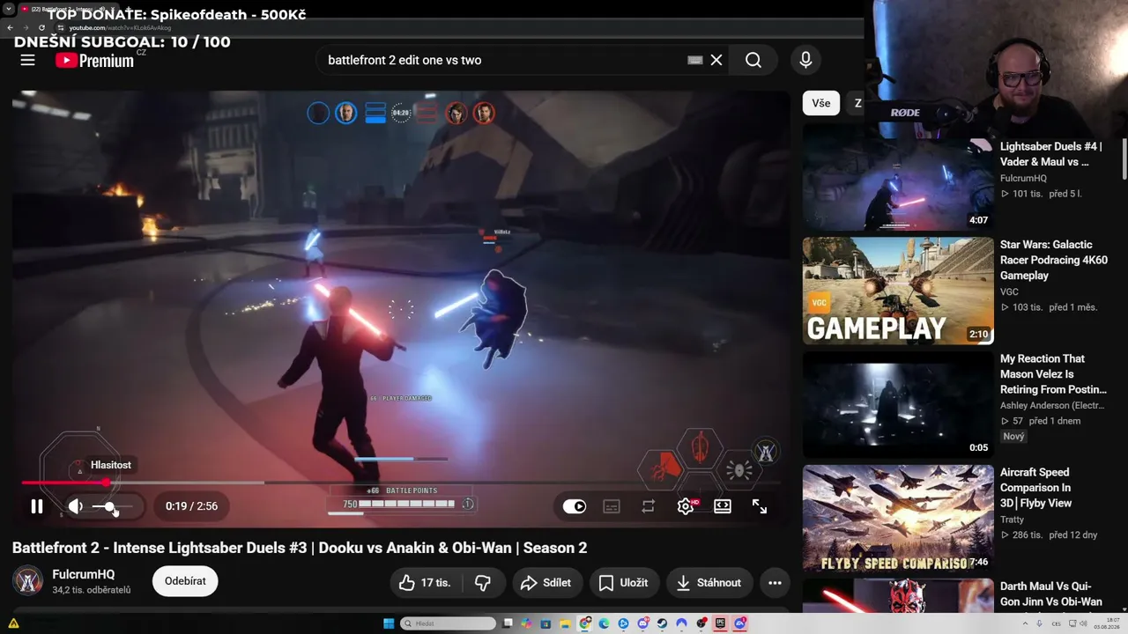This screenshot has height=634, width=1128.
Task: Seek on the red video progress bar
Action: 401,483
